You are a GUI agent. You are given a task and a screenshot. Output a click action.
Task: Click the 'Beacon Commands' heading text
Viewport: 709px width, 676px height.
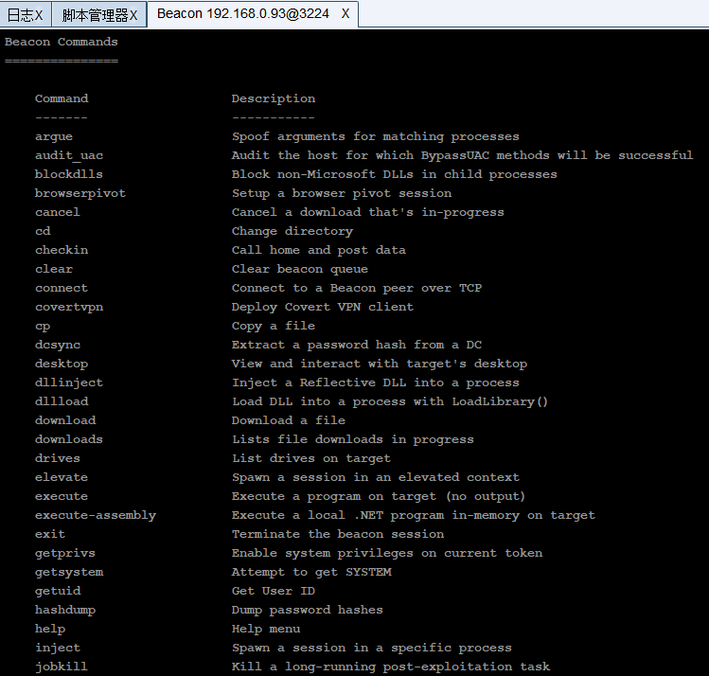pyautogui.click(x=62, y=42)
